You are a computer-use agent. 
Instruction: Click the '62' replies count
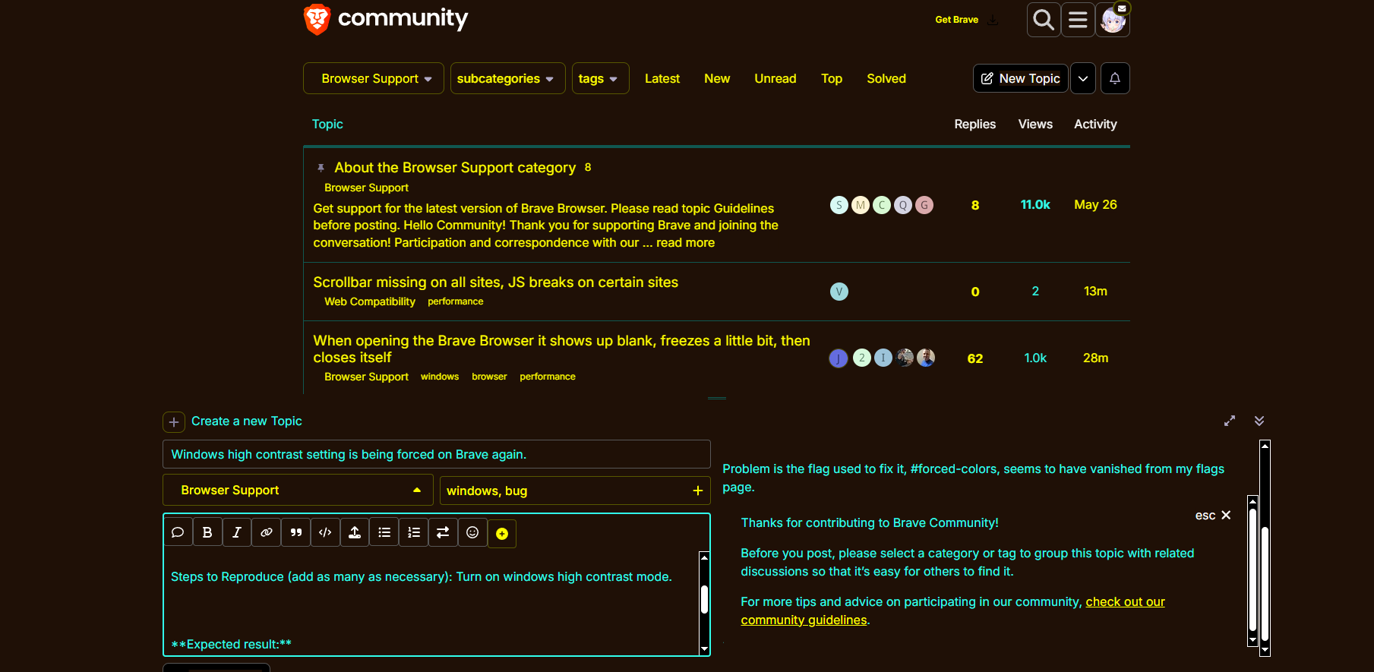[975, 358]
